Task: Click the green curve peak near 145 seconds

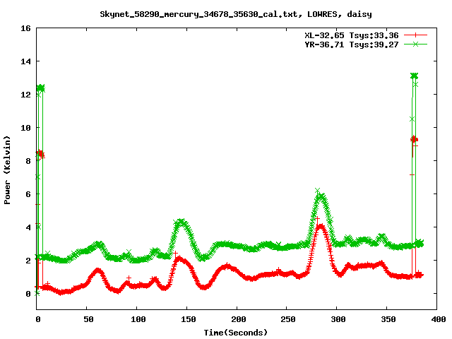Action: pyautogui.click(x=181, y=222)
